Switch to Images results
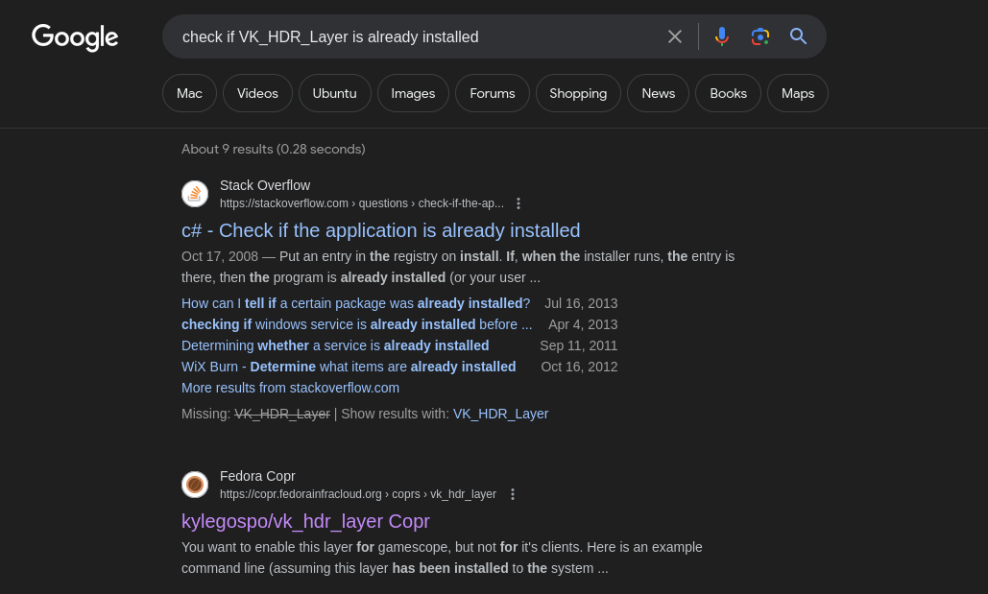The width and height of the screenshot is (988, 594). click(x=413, y=93)
